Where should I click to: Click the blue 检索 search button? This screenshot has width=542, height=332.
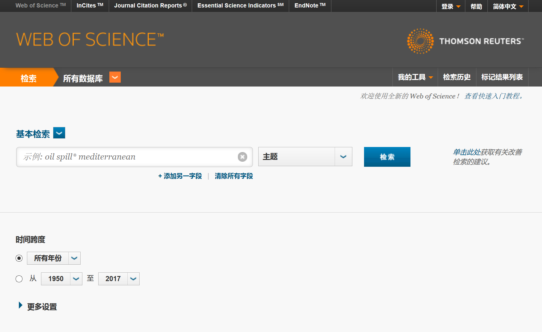click(387, 157)
